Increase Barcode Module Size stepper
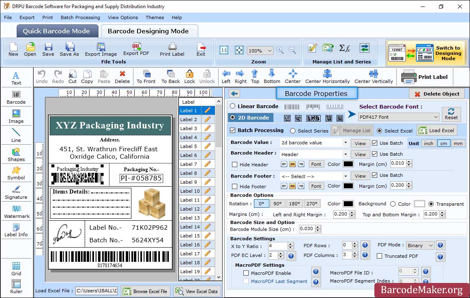This screenshot has width=470, height=298. 318,227
